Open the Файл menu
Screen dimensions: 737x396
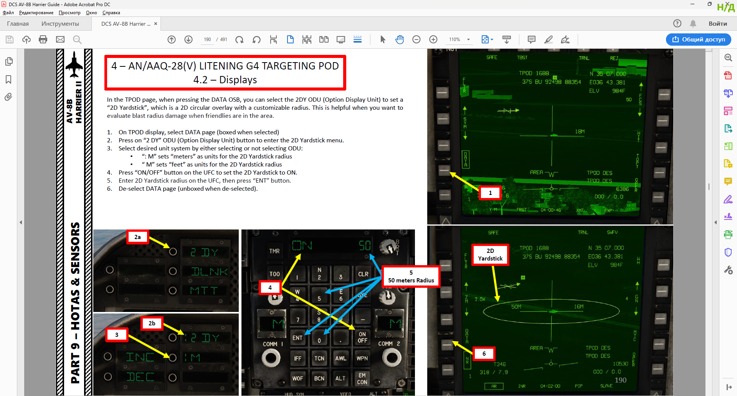(x=8, y=13)
